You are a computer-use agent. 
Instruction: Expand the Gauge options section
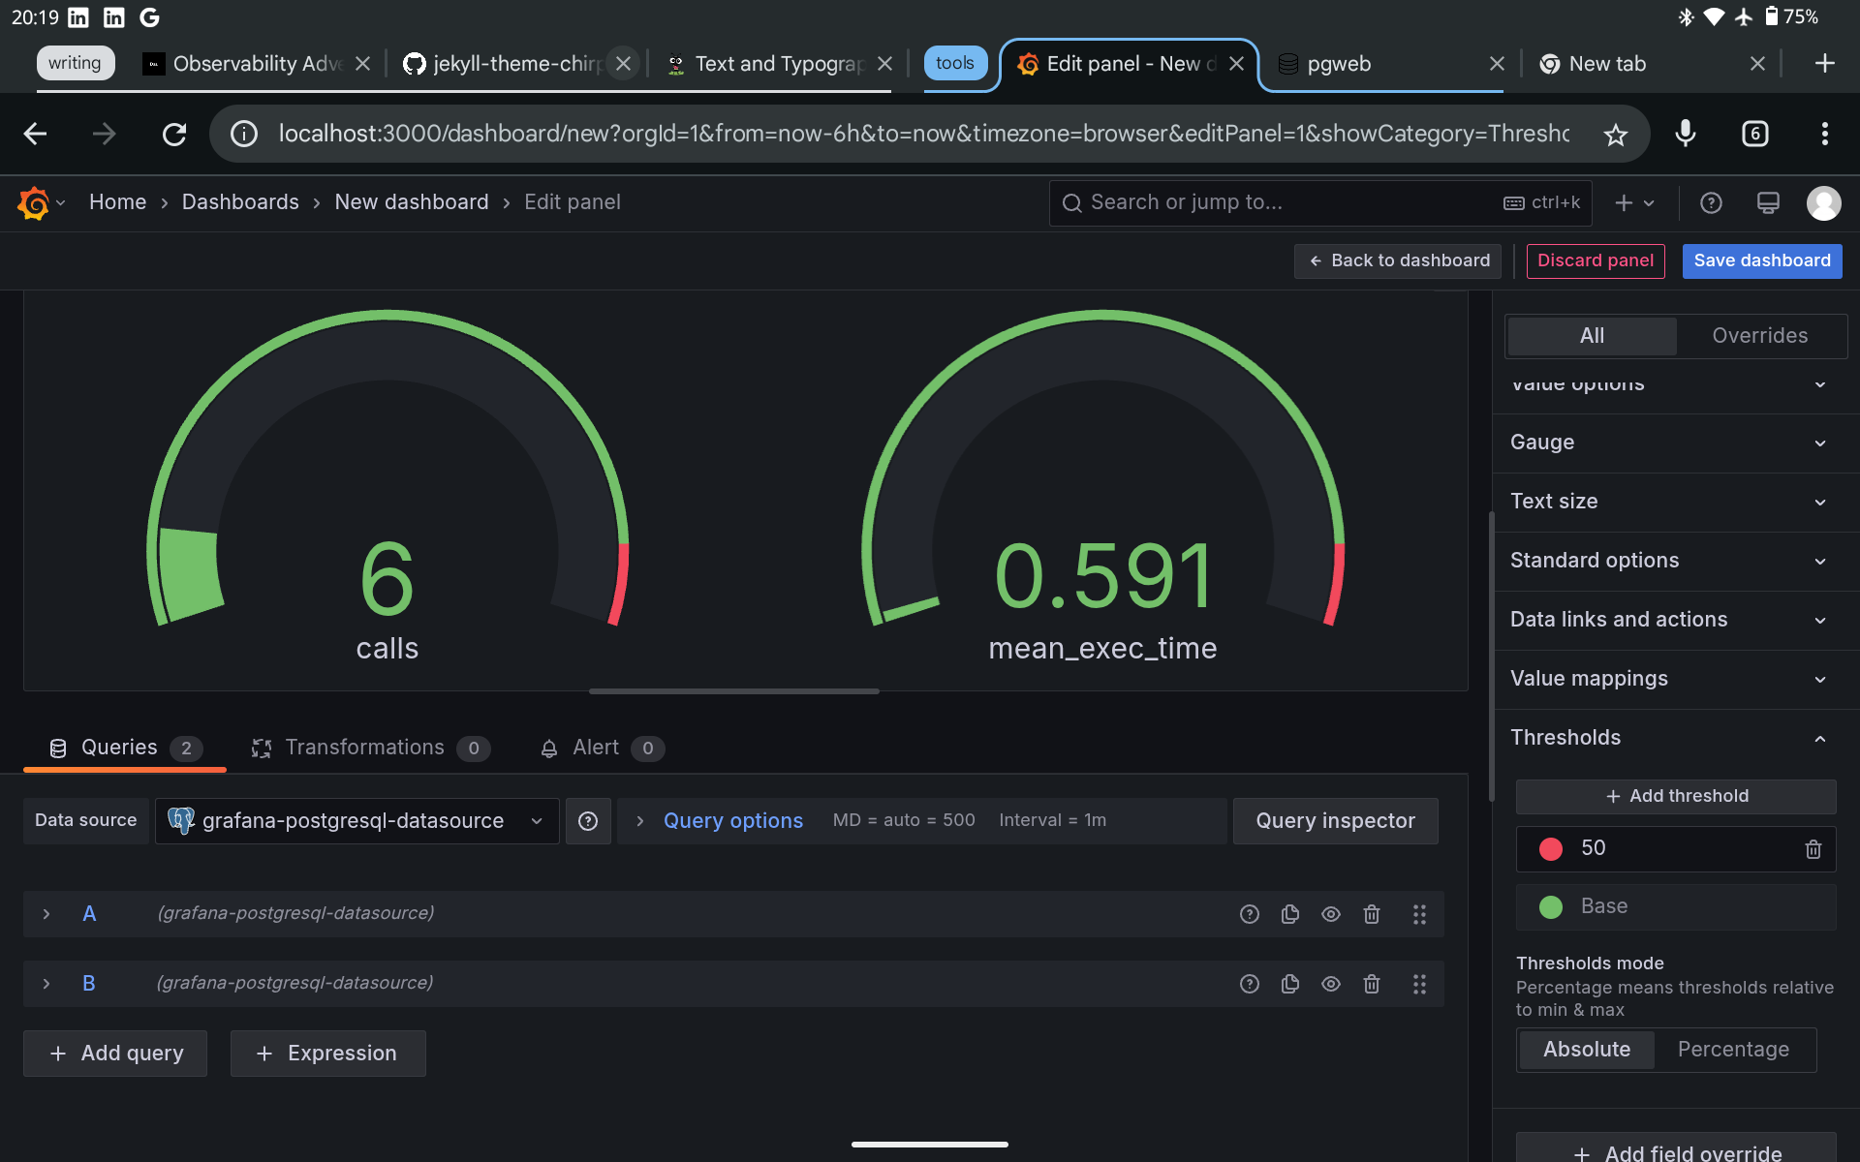click(x=1666, y=443)
